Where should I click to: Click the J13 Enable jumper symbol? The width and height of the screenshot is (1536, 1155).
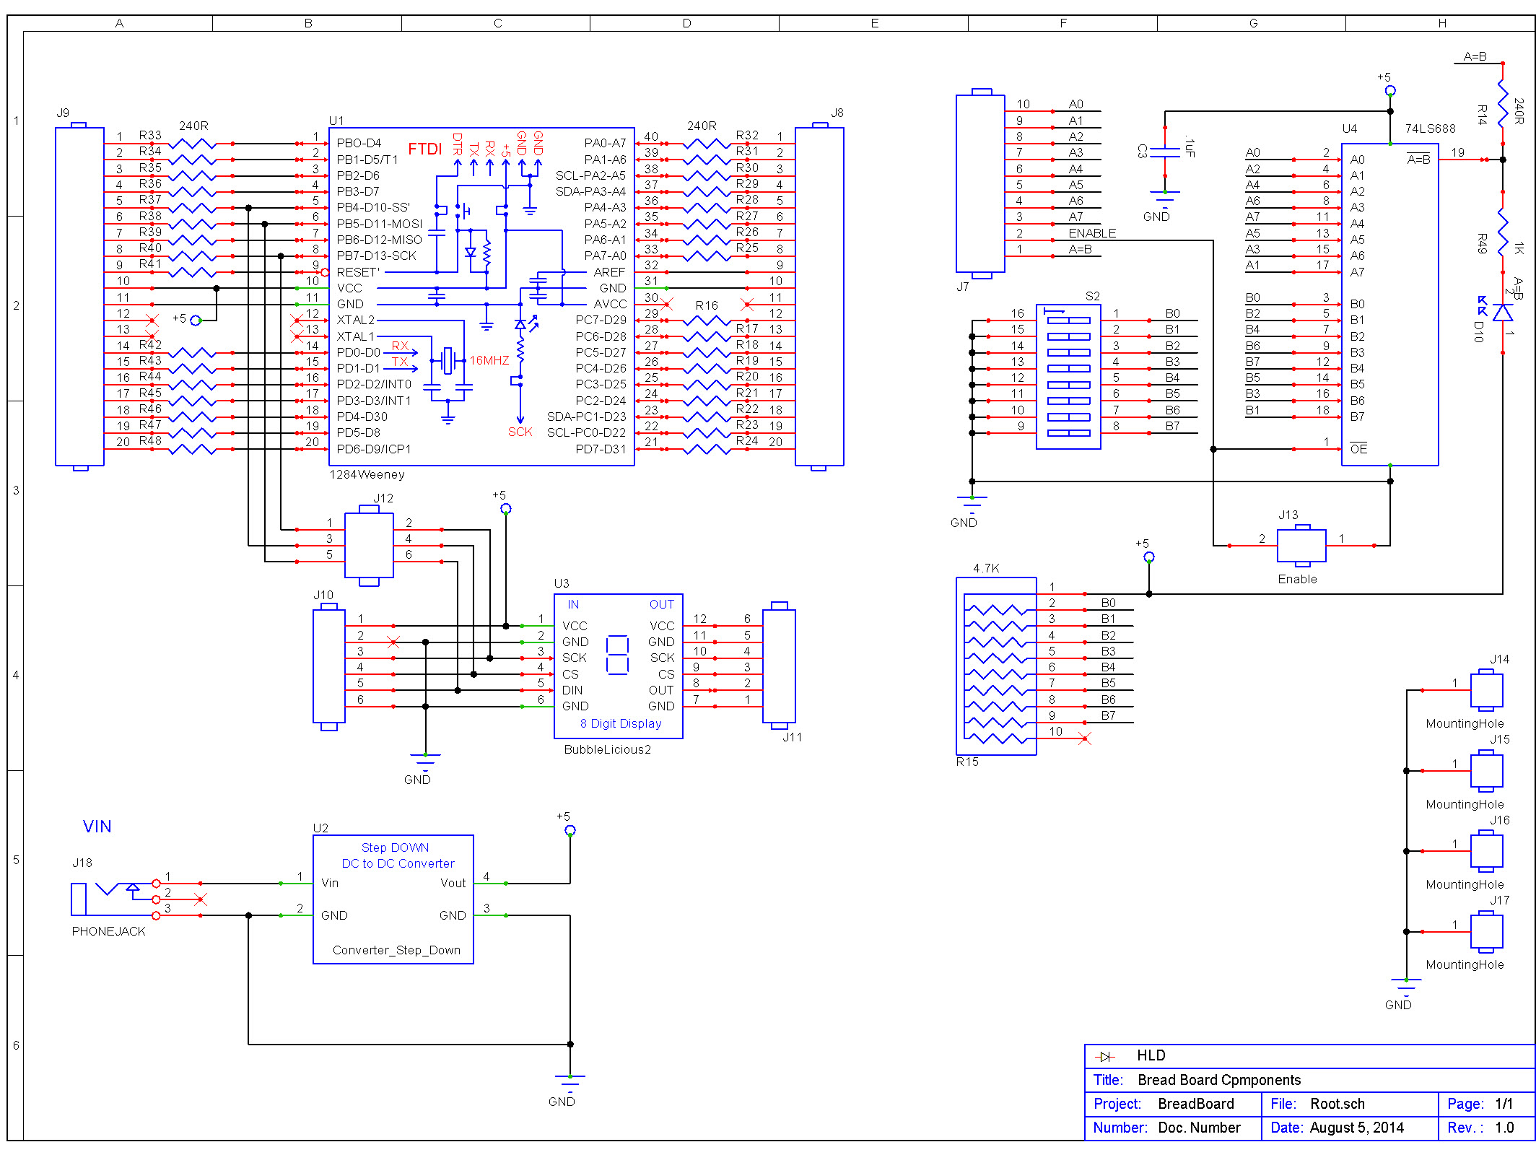pyautogui.click(x=1301, y=546)
